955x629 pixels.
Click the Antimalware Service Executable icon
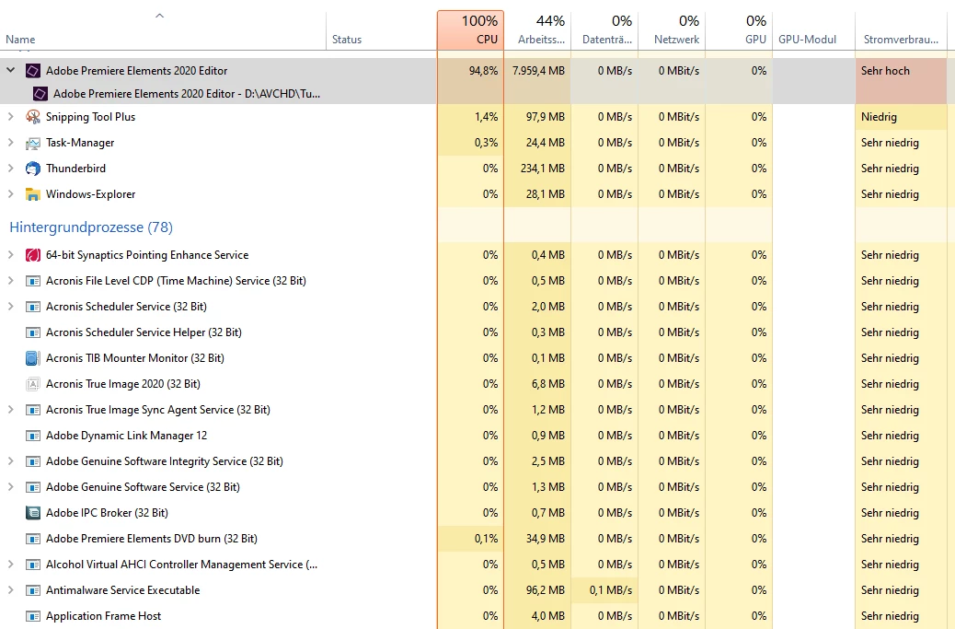(x=33, y=590)
